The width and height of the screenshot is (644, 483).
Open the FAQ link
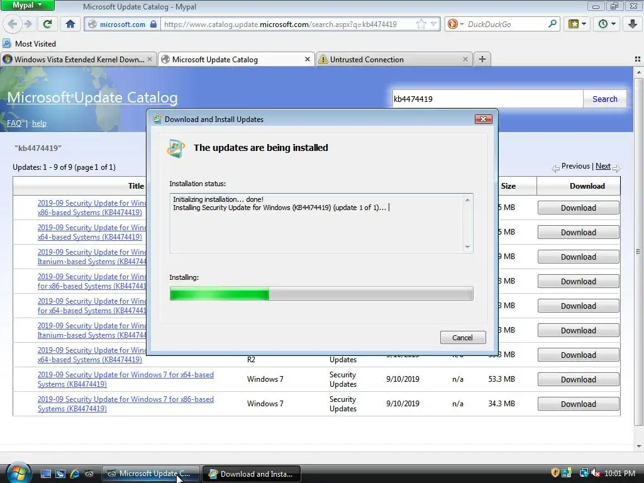14,123
